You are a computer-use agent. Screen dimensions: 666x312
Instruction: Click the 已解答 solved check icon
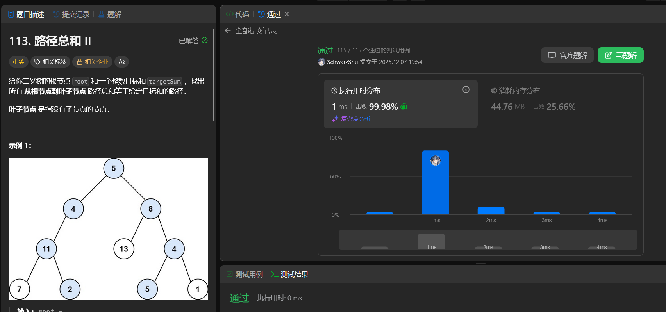(x=205, y=40)
